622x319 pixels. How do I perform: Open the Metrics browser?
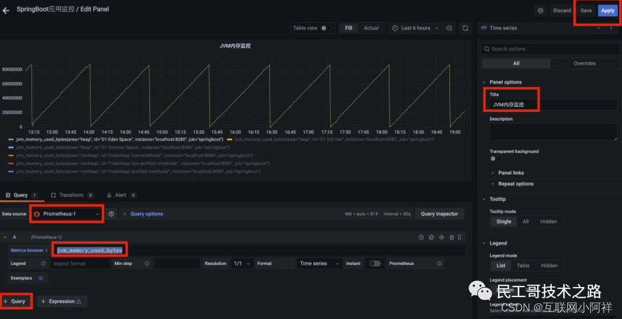[x=29, y=250]
